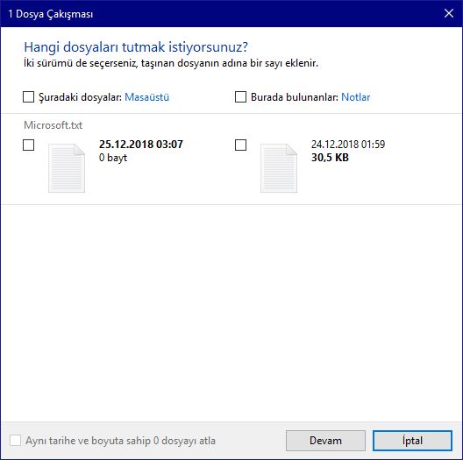Toggle the skip same date and size checkbox
The width and height of the screenshot is (463, 460).
[16, 440]
